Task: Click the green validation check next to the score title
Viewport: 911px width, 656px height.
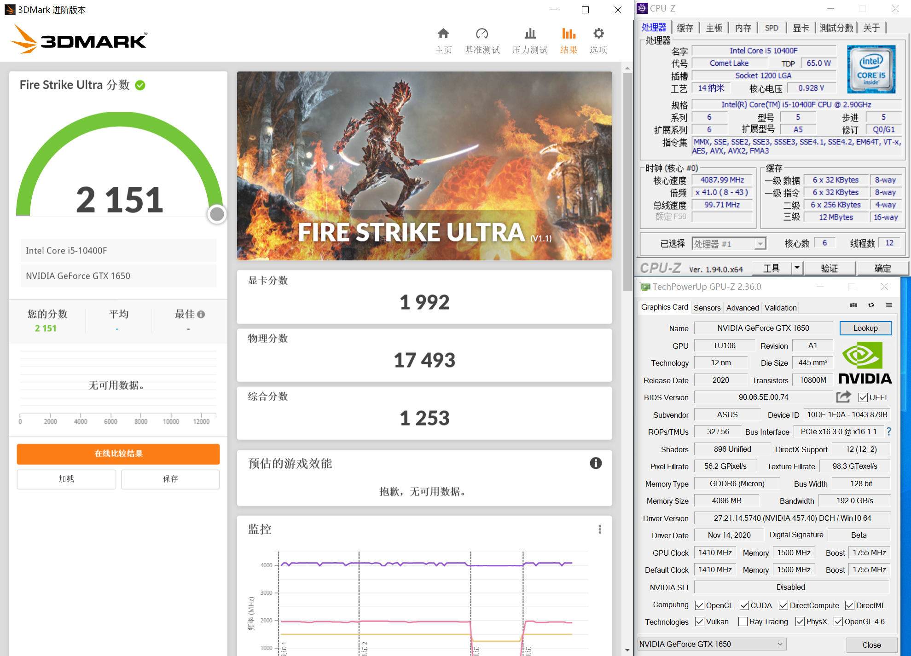Action: click(x=140, y=85)
